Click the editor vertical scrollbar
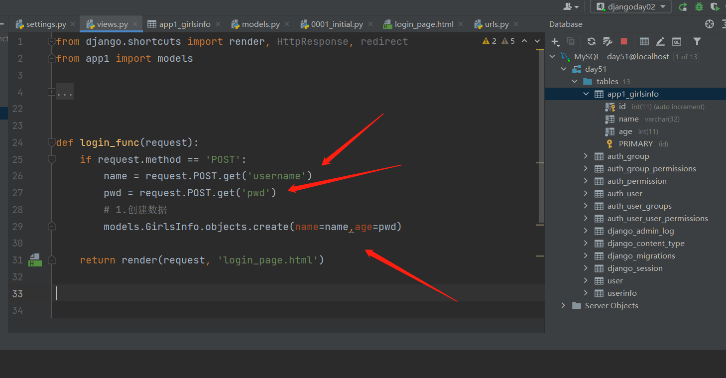Viewport: 726px width, 378px height. coord(542,135)
